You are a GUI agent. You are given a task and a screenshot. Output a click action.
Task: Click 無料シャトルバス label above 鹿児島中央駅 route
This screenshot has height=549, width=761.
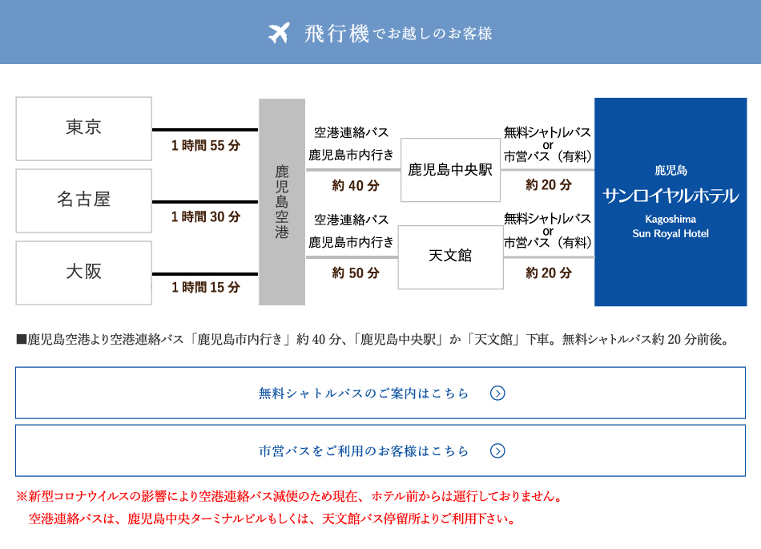[547, 132]
